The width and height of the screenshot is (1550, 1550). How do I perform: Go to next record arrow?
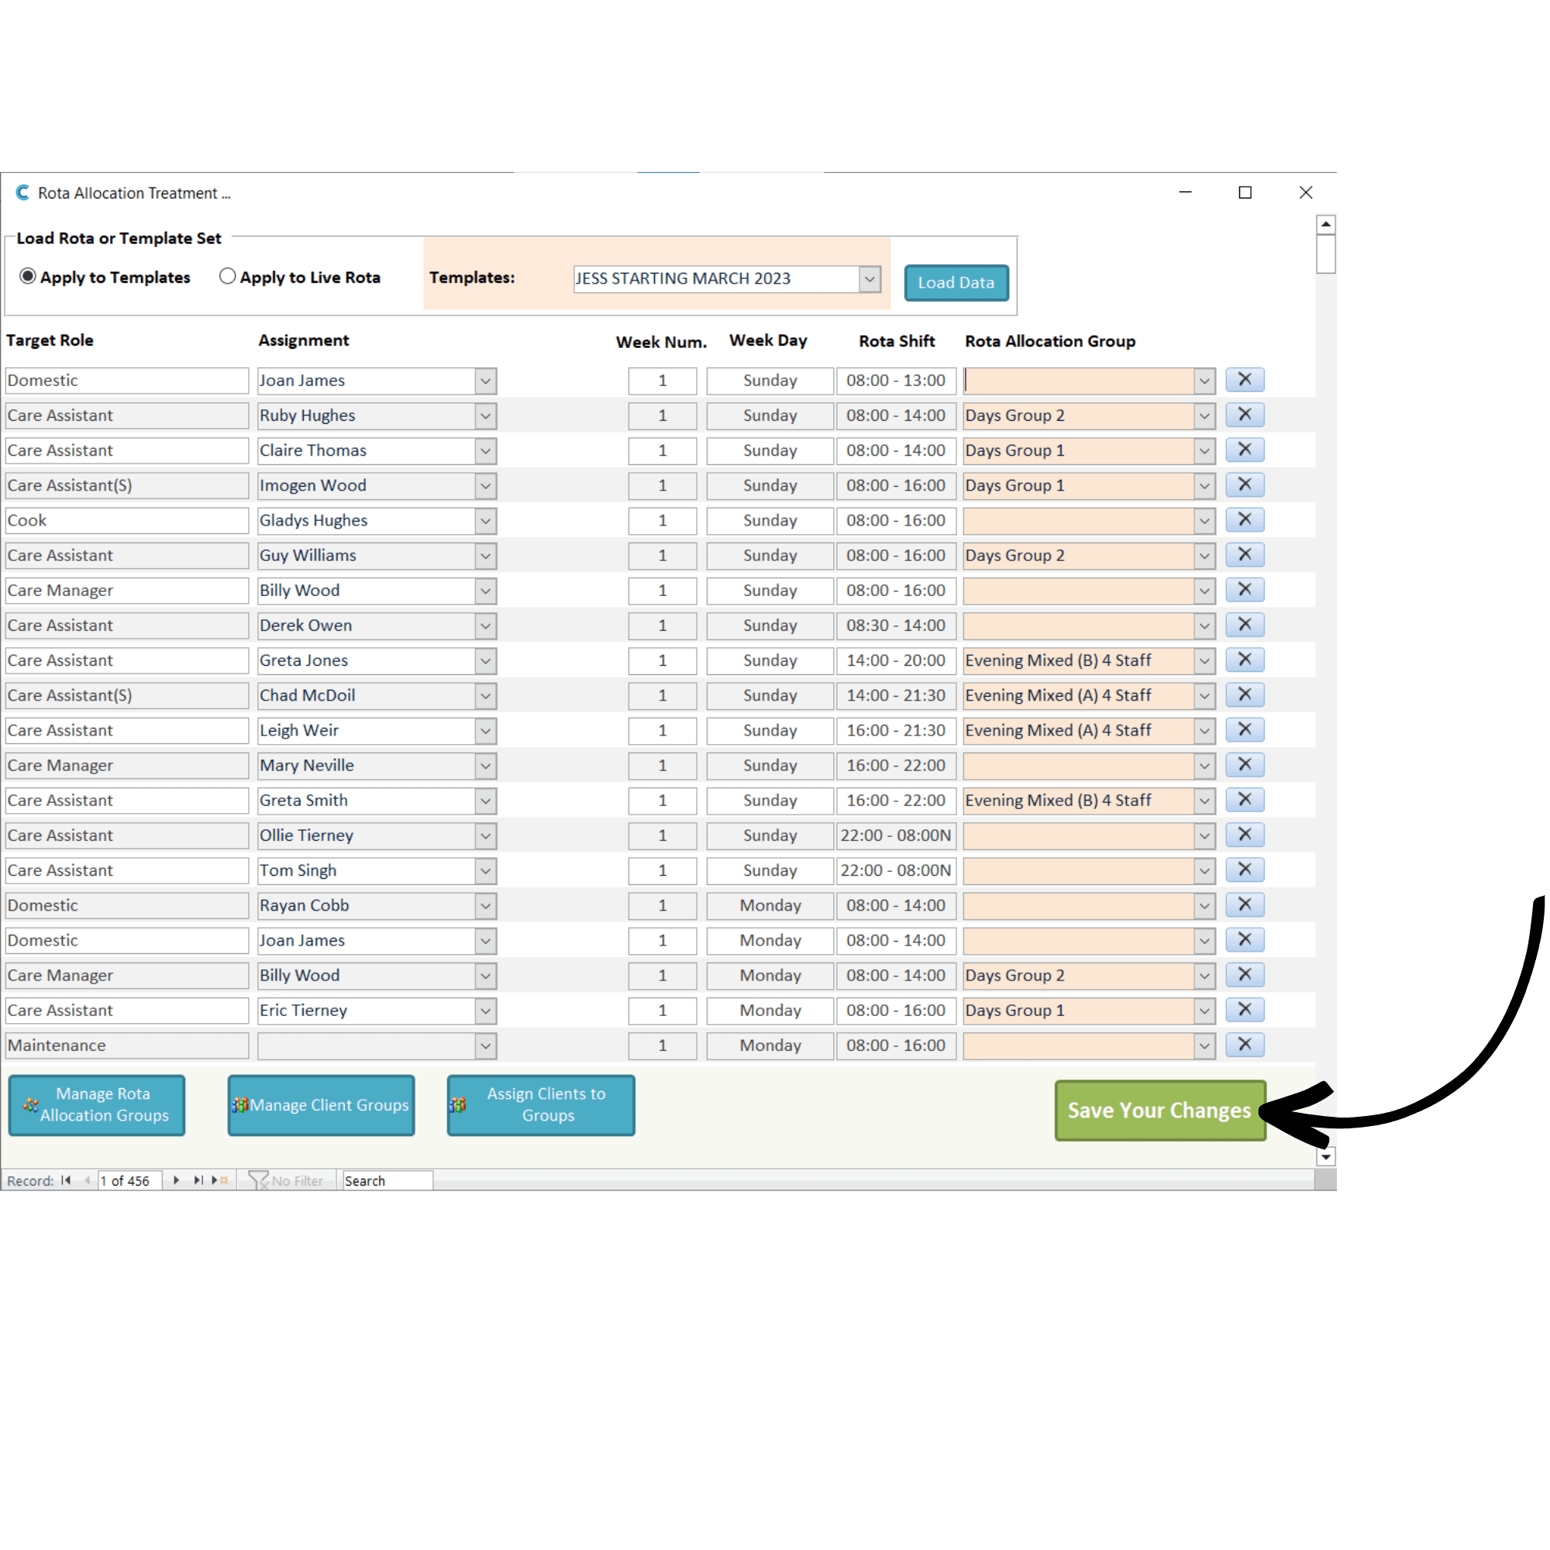[x=176, y=1180]
